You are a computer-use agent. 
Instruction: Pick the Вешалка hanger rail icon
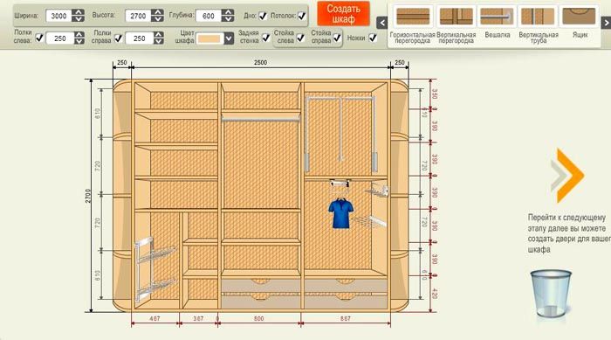tap(497, 17)
